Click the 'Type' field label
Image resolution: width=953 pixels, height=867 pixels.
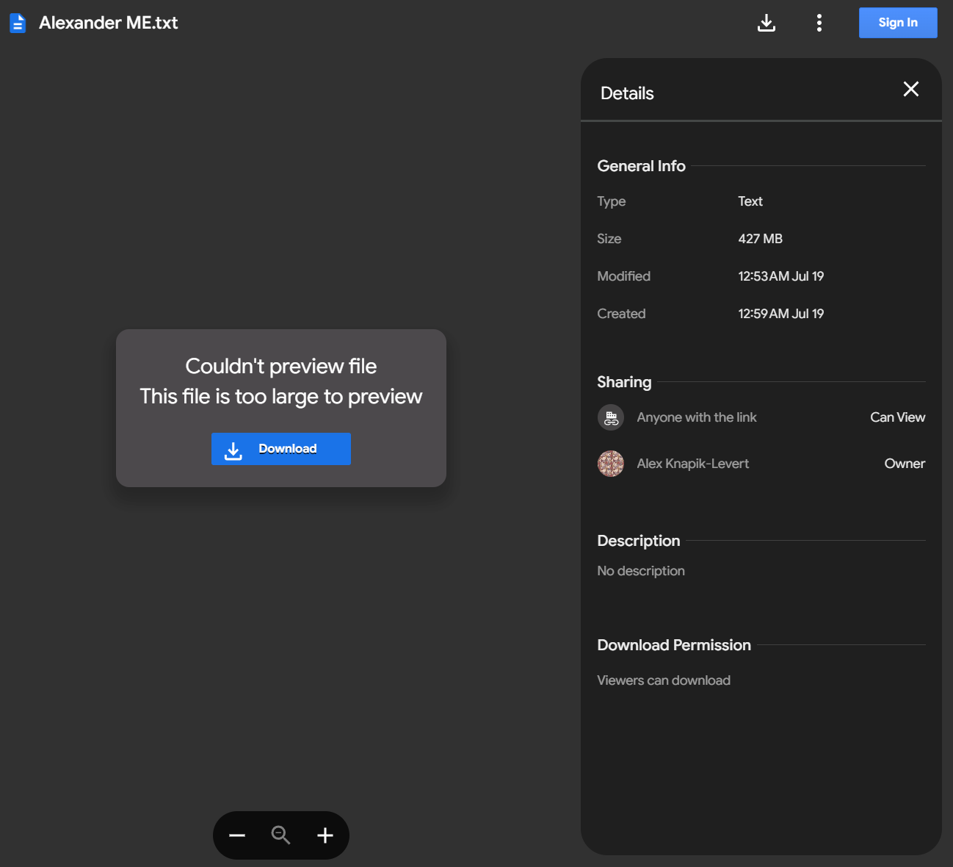coord(612,201)
